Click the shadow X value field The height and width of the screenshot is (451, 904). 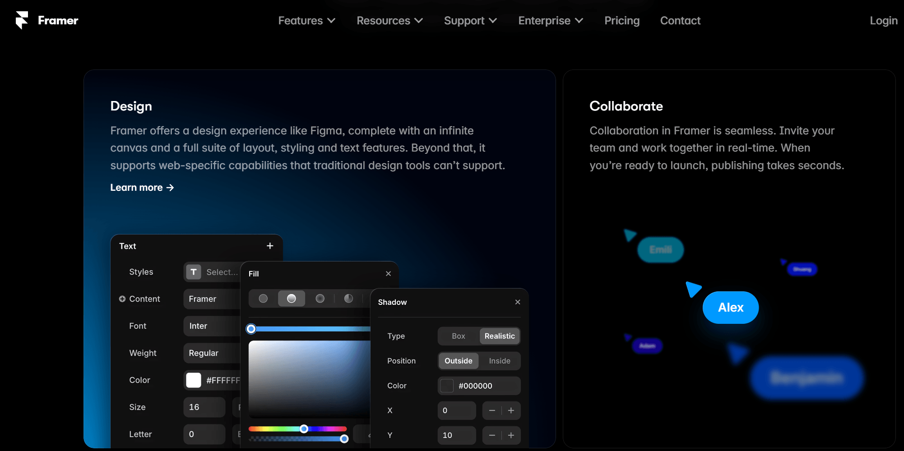point(457,410)
